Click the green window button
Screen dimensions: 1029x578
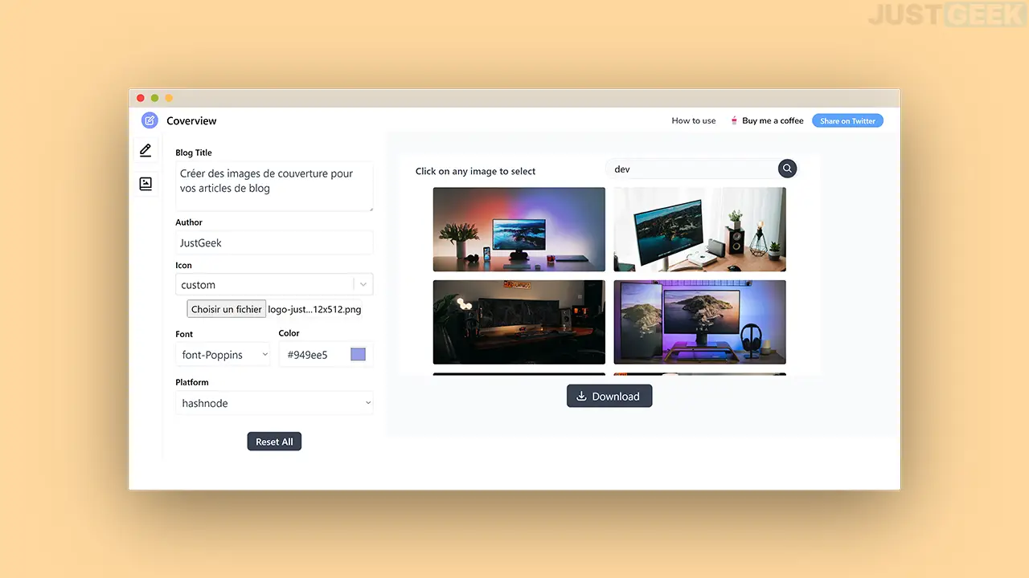tap(154, 98)
